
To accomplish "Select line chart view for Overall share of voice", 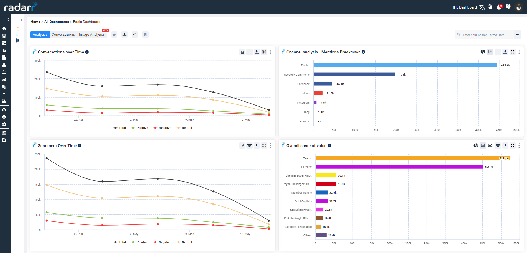I will pyautogui.click(x=490, y=145).
